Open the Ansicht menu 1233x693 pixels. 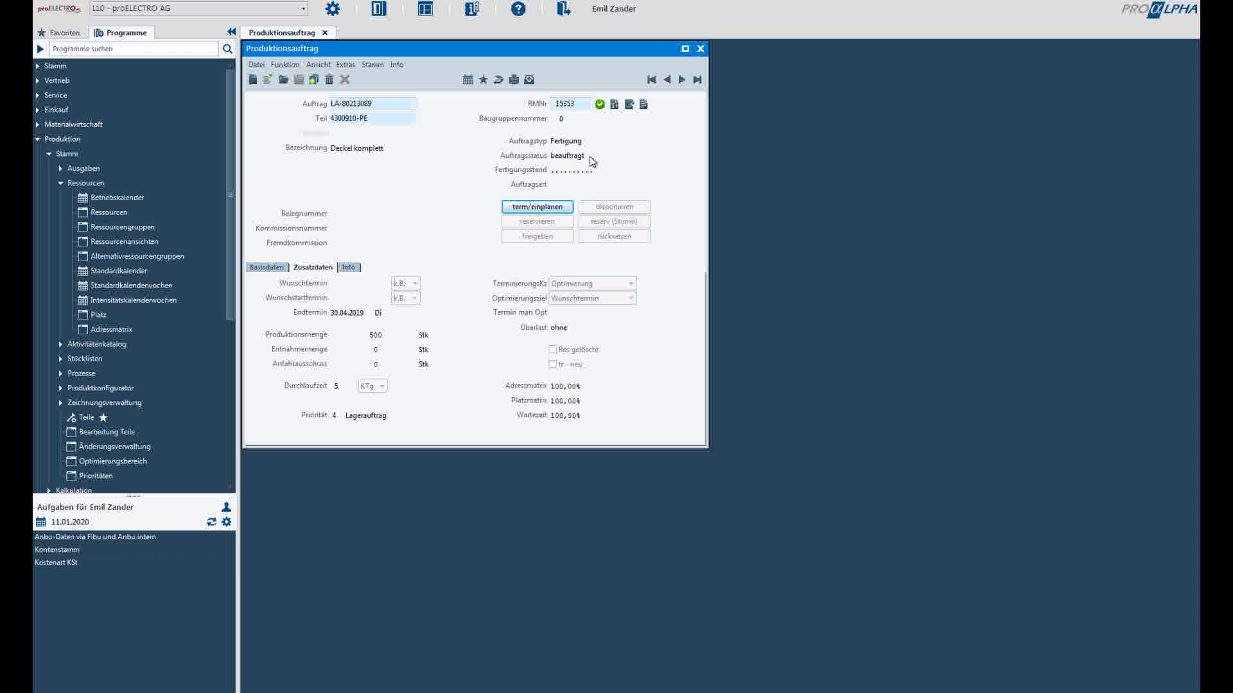click(319, 64)
